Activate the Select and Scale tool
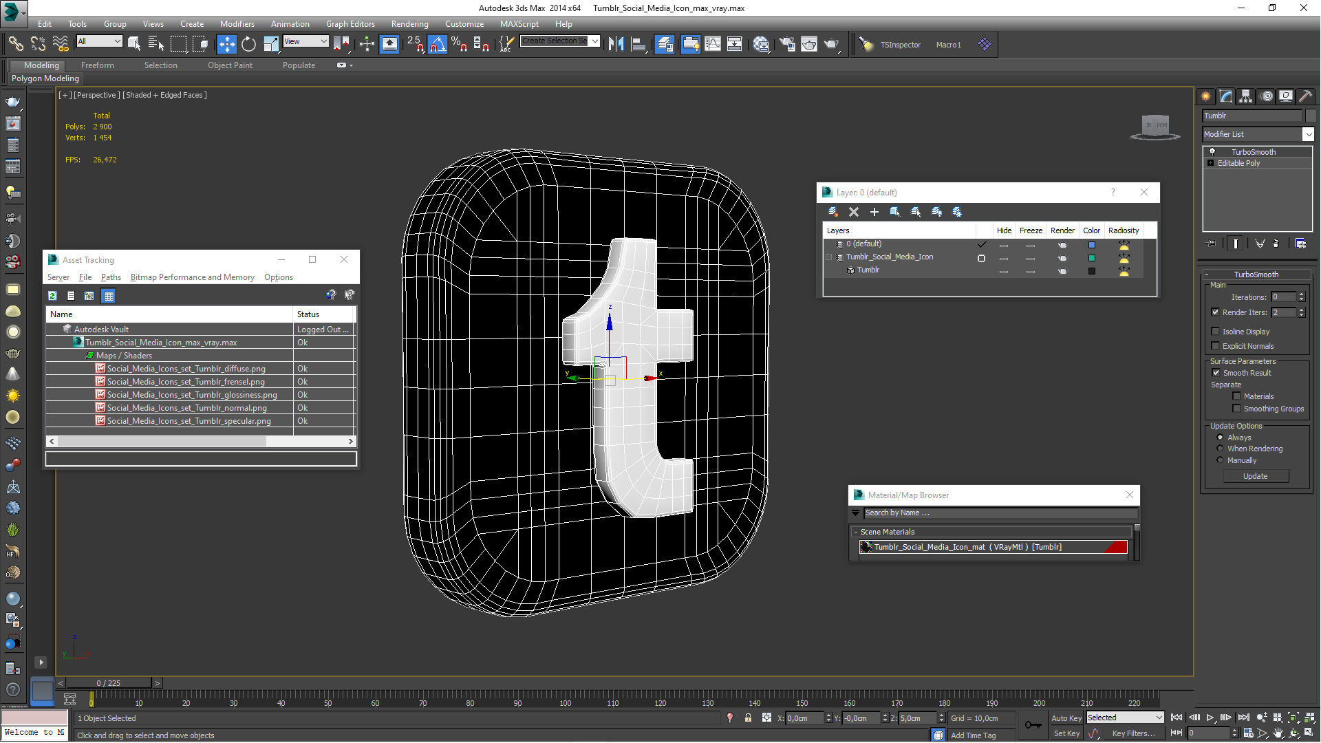Screen dimensions: 1321x743 point(271,44)
